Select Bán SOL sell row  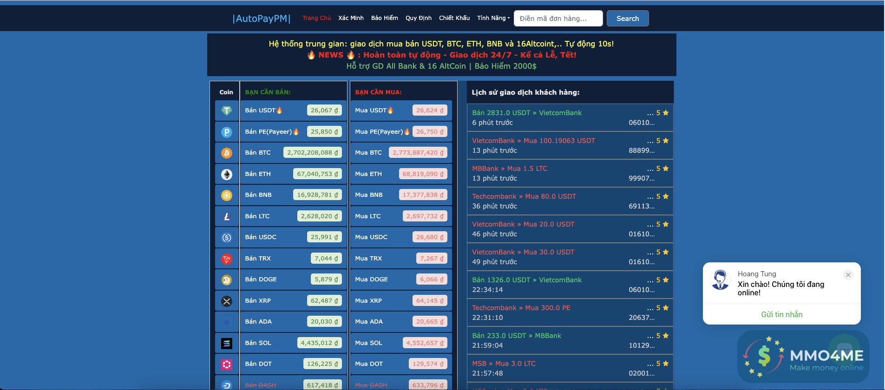(294, 343)
